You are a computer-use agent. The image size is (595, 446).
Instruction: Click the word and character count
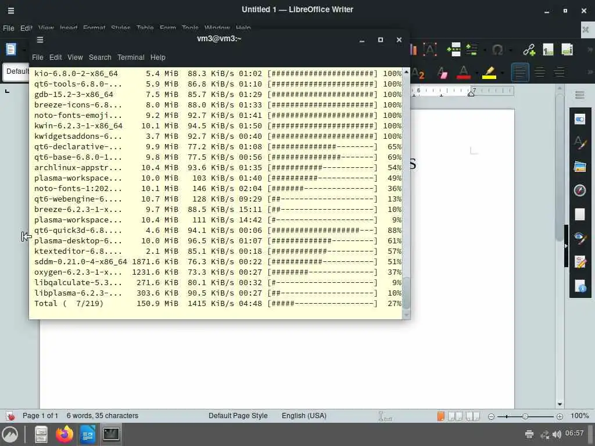click(102, 416)
